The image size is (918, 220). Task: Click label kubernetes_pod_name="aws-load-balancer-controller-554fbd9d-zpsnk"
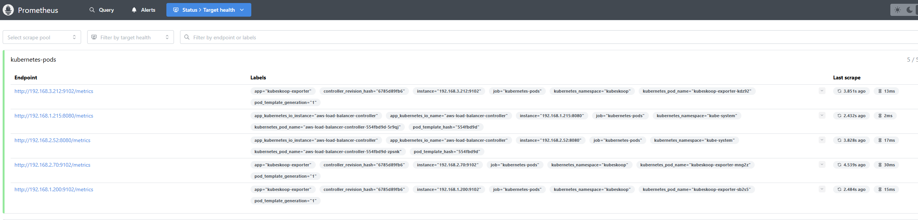pyautogui.click(x=328, y=152)
